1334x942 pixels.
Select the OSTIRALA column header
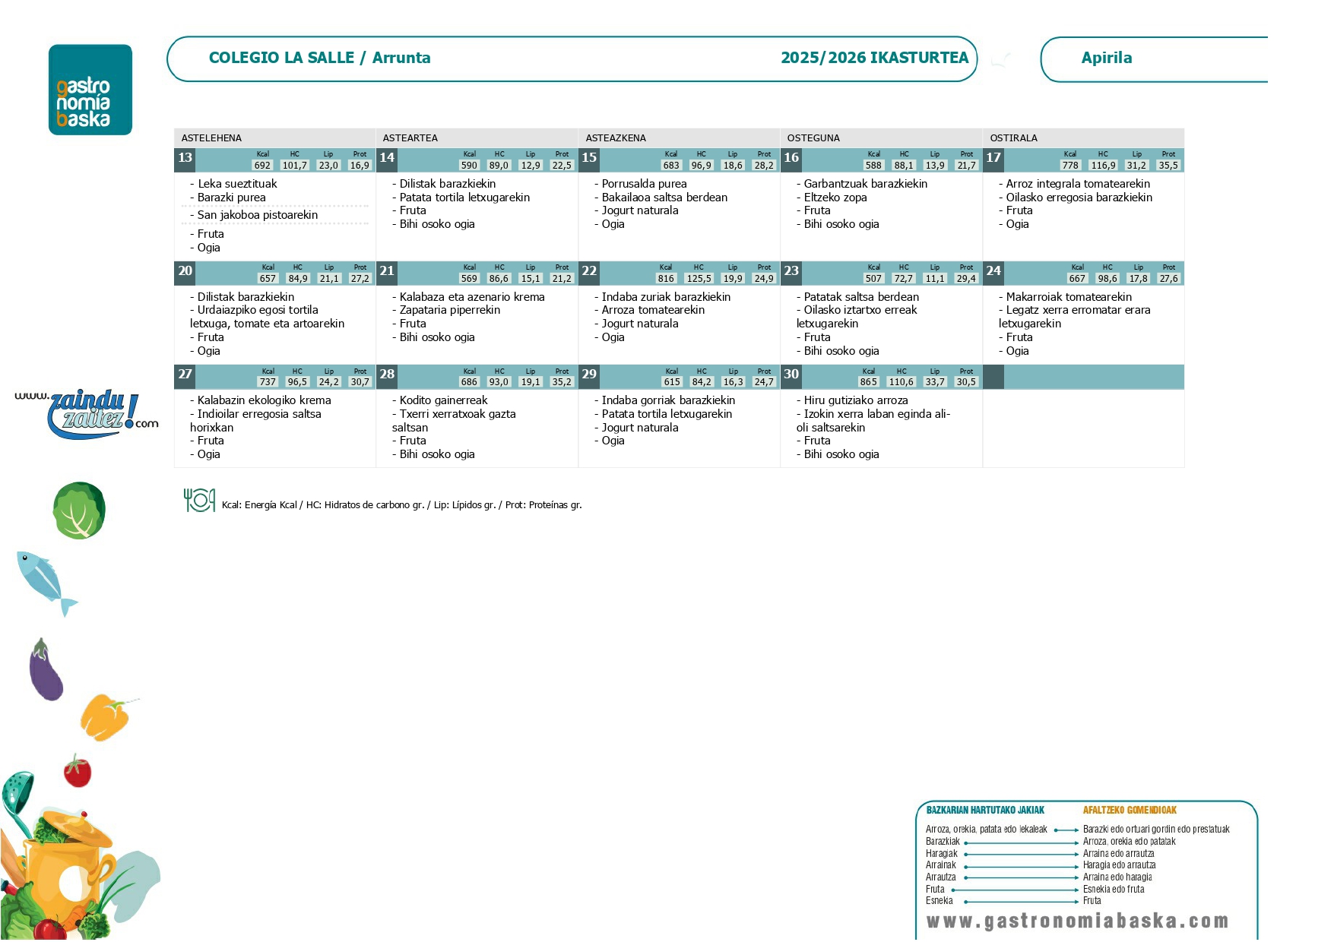pos(1013,138)
